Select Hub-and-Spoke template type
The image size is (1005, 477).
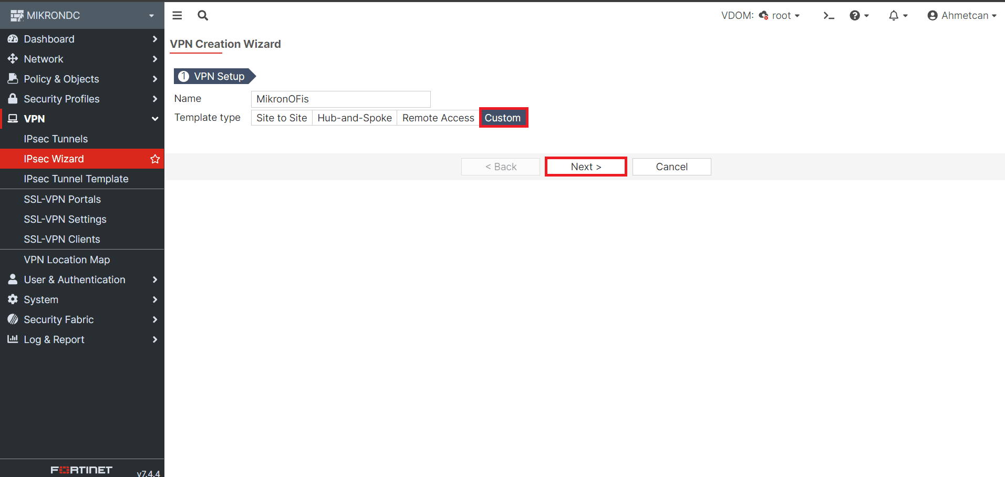355,118
